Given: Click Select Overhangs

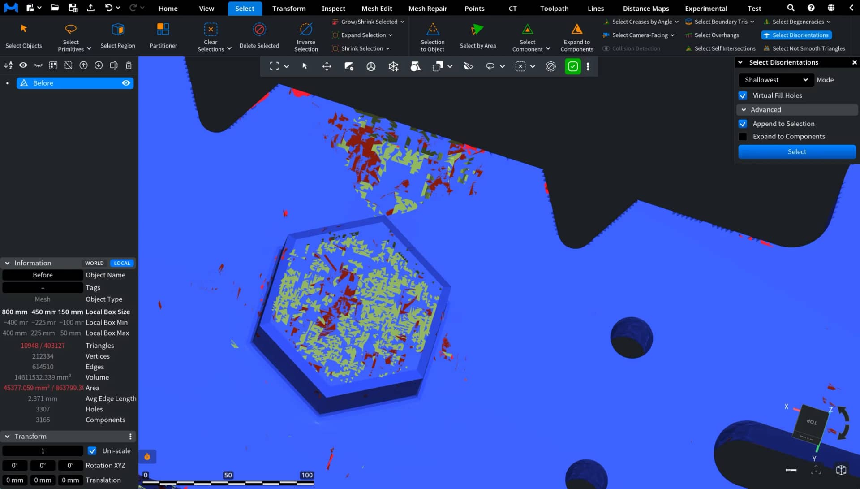Looking at the screenshot, I should click(x=712, y=35).
